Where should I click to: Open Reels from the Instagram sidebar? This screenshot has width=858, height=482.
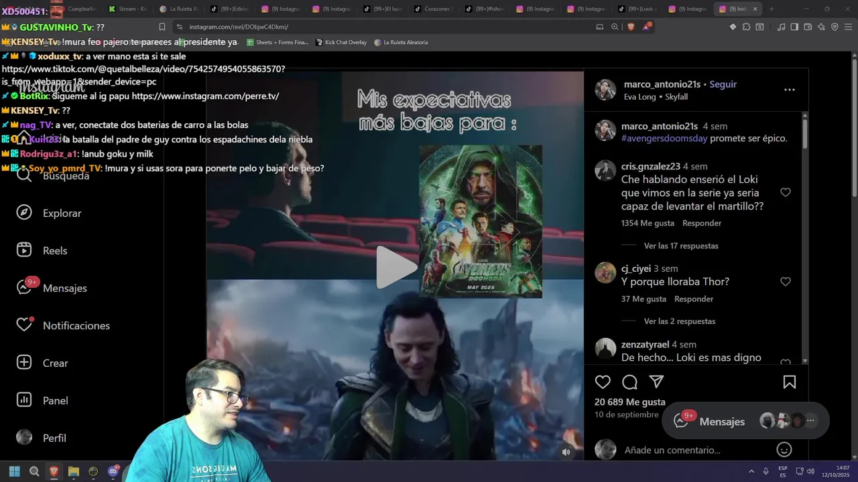click(42, 250)
